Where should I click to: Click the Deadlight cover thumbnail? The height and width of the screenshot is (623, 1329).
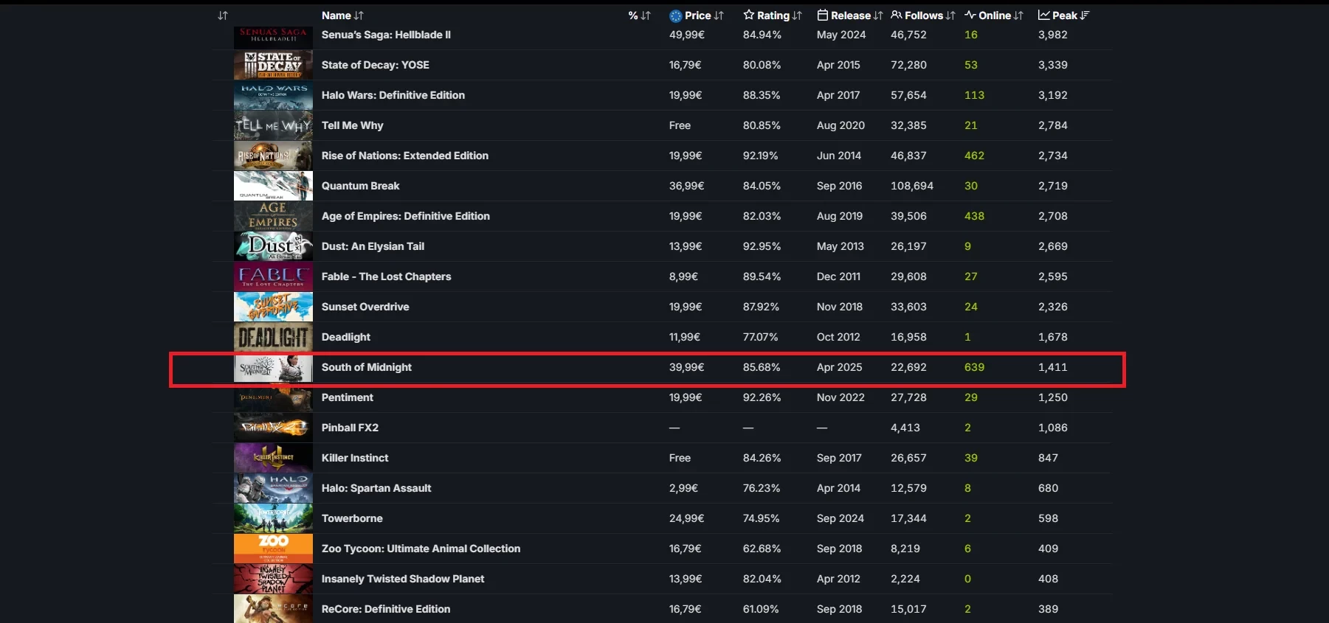(273, 337)
